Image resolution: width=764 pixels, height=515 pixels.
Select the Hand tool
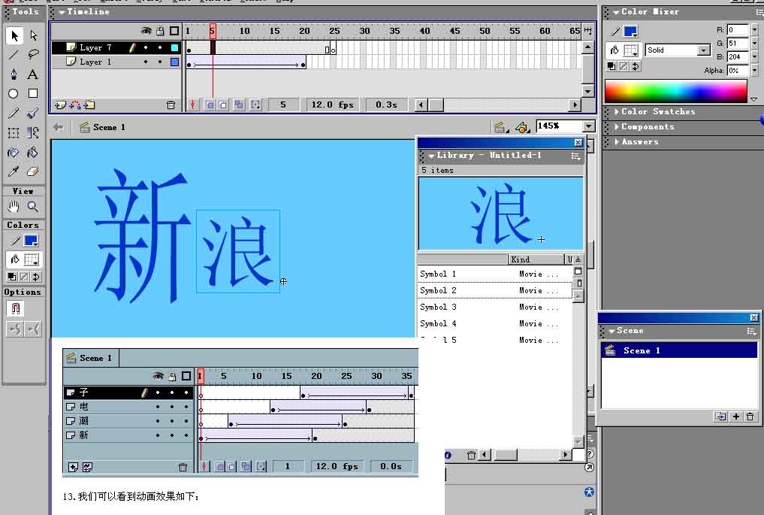point(14,207)
